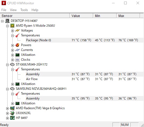Open the Tools menu
The image size is (144, 127).
(24, 10)
